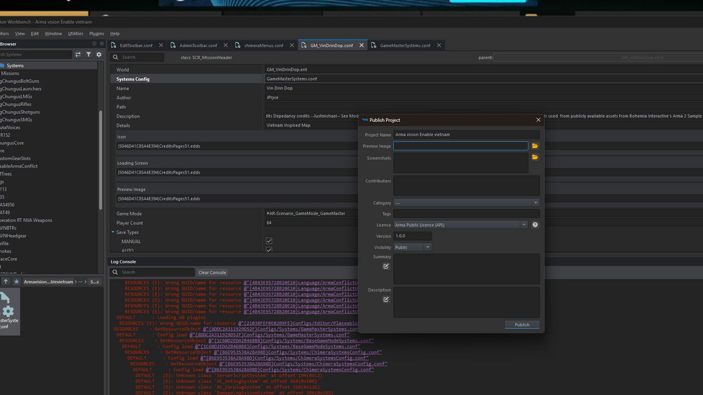Click the favorites star icon in browser
This screenshot has height=395, width=703.
(x=16, y=282)
